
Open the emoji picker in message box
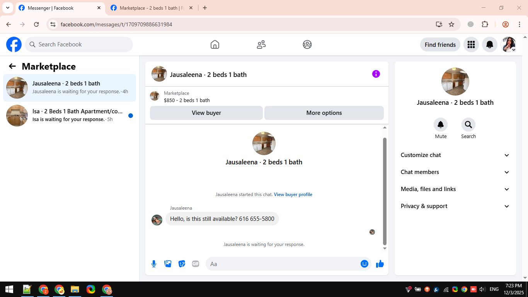tap(364, 264)
